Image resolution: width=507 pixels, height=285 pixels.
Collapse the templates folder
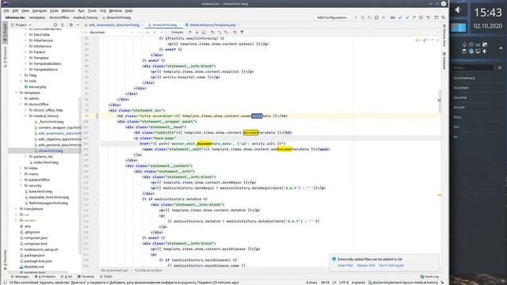[16, 93]
